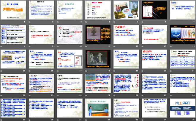
Task: Select slide 33 with the 小结 summary box
Action: coord(125,109)
